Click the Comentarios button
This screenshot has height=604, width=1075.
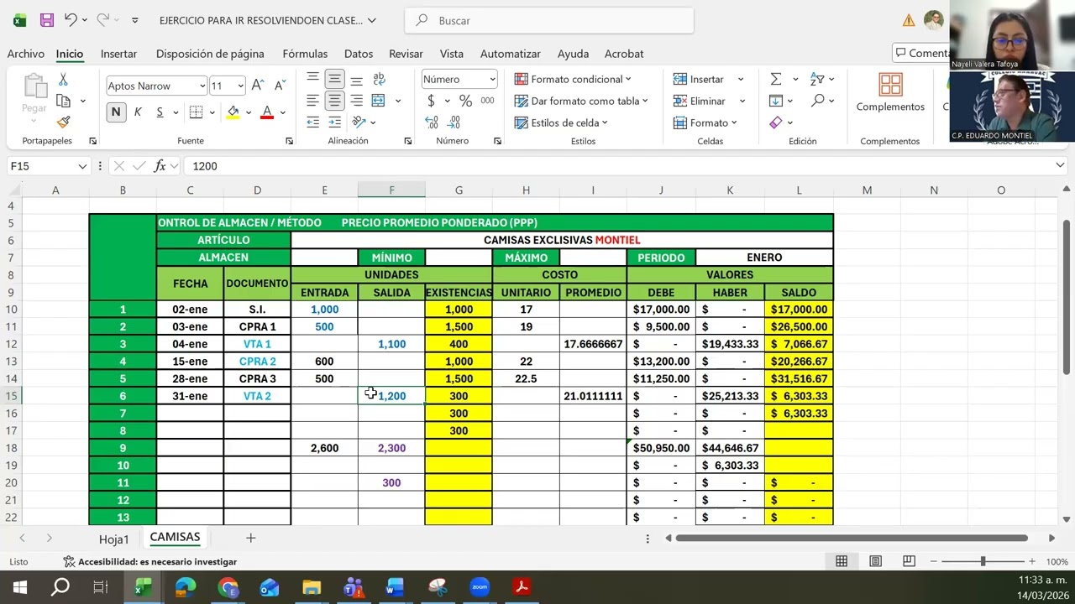click(922, 53)
